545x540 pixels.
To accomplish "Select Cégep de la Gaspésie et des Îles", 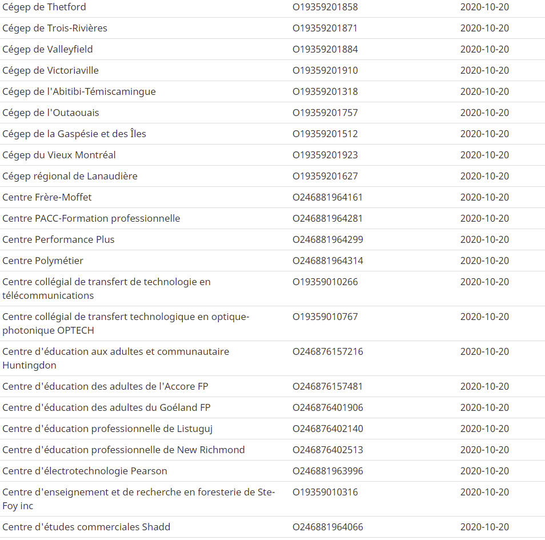I will (x=74, y=134).
